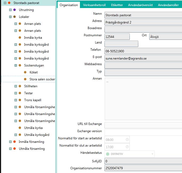Click the empty Webbadress field
This screenshot has height=173, width=182.
pos(143,65)
